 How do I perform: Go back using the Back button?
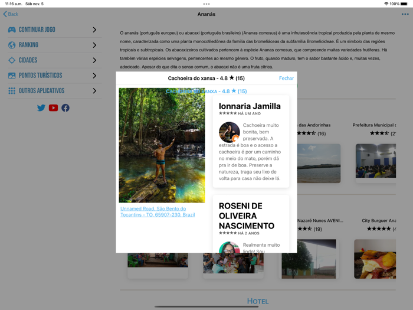click(11, 14)
